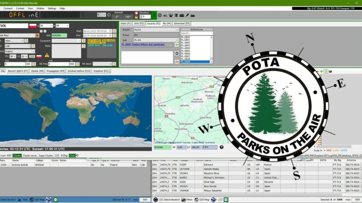Toggle the Cluster server status
Screen dimensions: 362x203
(30, 155)
